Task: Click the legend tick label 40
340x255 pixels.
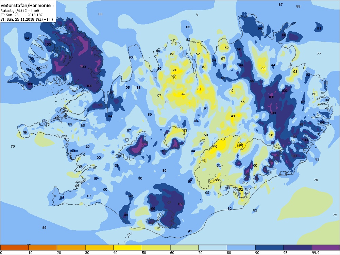Action: [116, 253]
